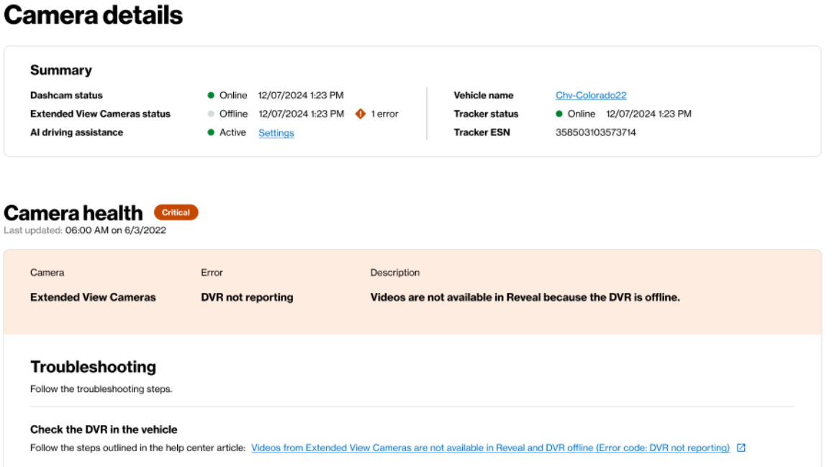Image resolution: width=832 pixels, height=467 pixels.
Task: Click the 'Dashcam status' label
Action: (66, 96)
